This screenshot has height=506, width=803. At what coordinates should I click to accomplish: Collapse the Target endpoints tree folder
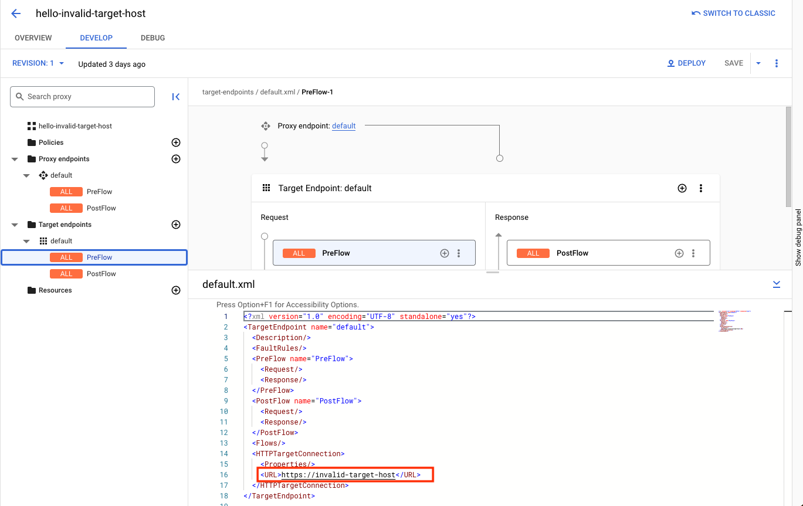click(15, 225)
